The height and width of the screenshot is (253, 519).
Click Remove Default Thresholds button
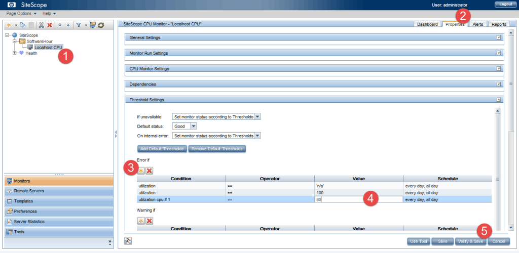217,149
